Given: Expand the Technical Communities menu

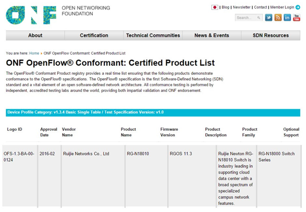Looking at the screenshot, I should (x=153, y=35).
